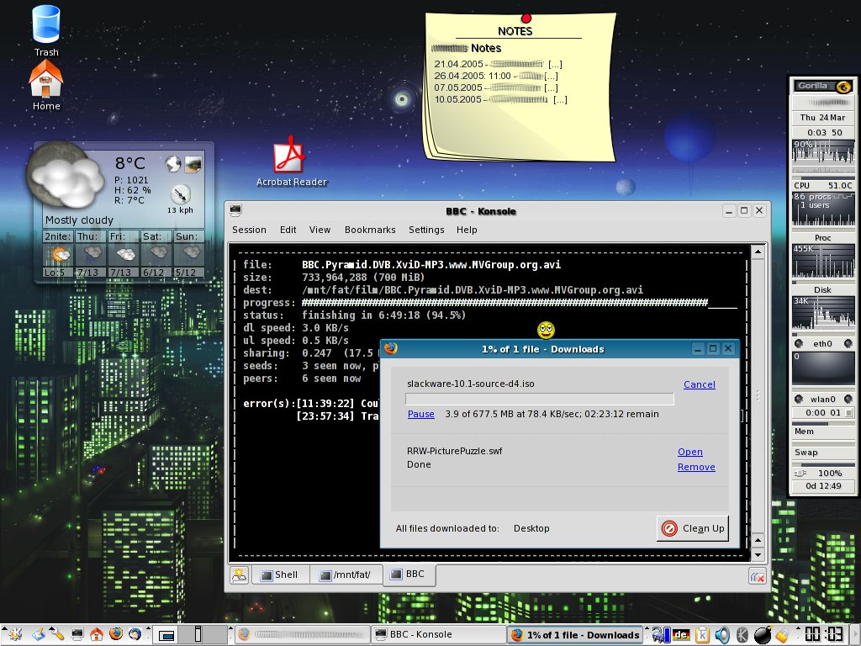Click the BBC - Konsole taskbar entry

point(438,634)
